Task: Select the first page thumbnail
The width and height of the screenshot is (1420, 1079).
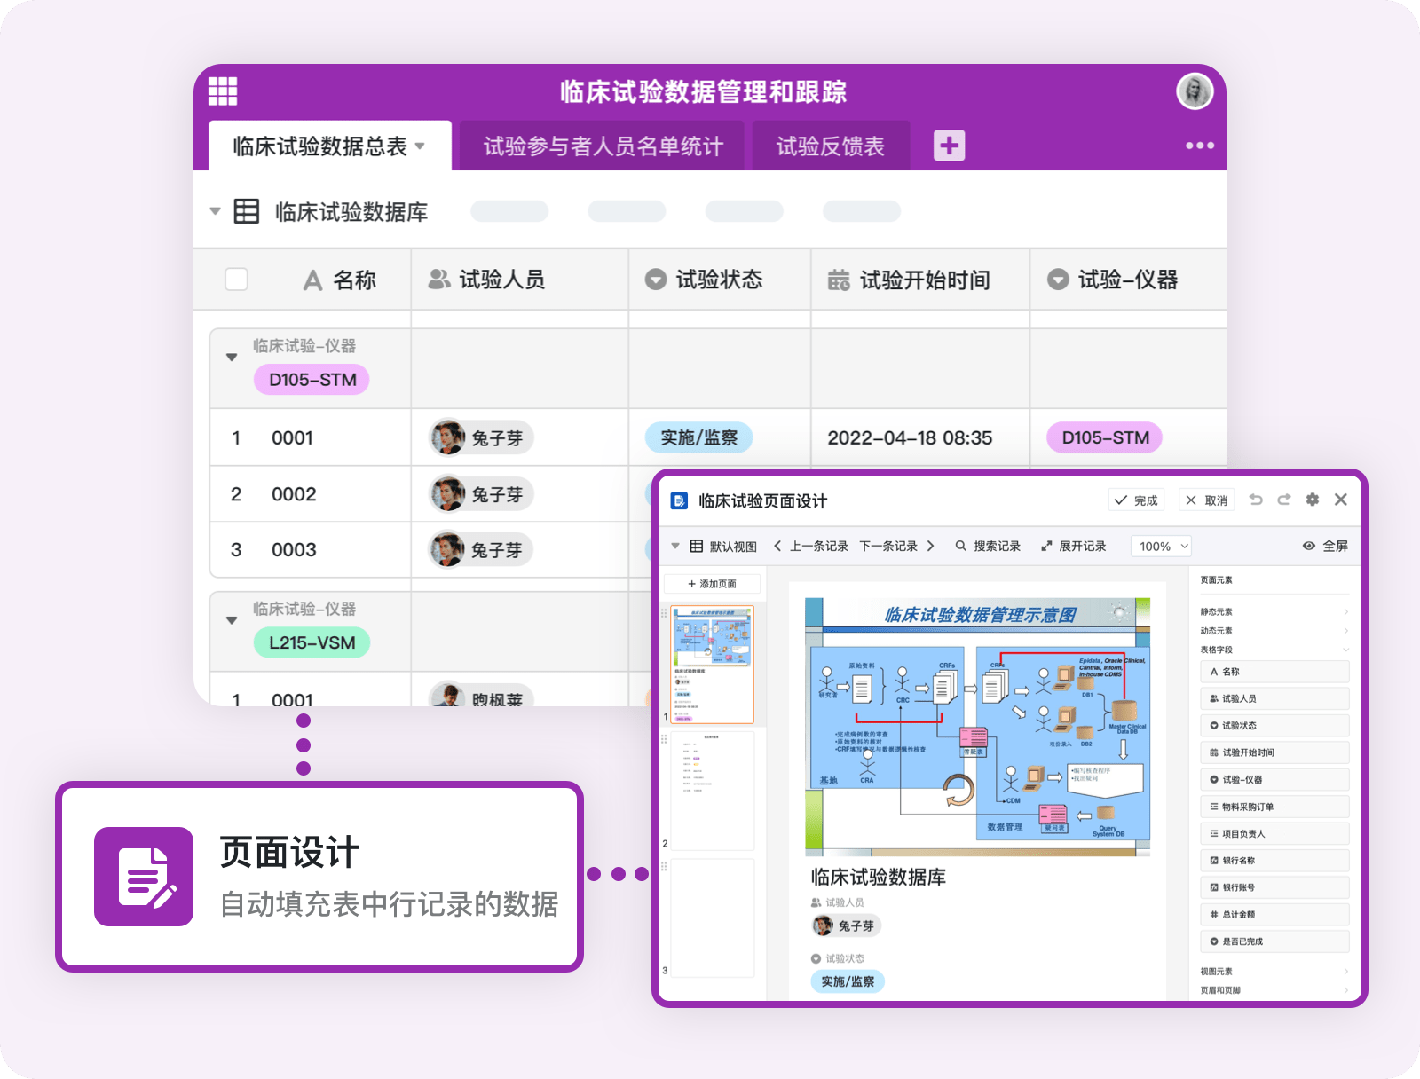Action: coord(712,664)
